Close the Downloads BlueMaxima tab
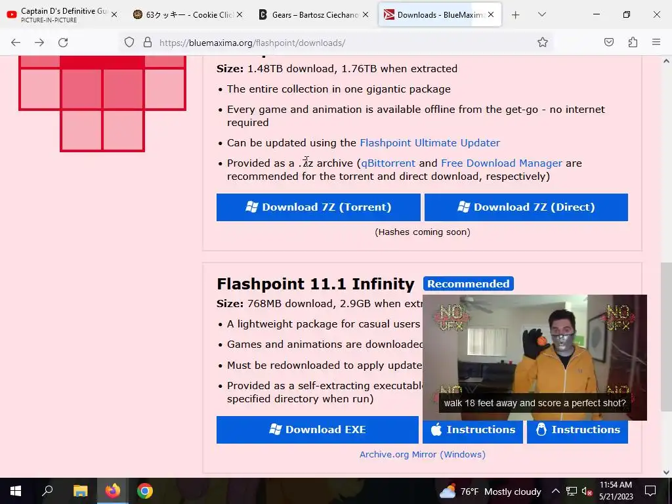The image size is (672, 504). (x=491, y=14)
